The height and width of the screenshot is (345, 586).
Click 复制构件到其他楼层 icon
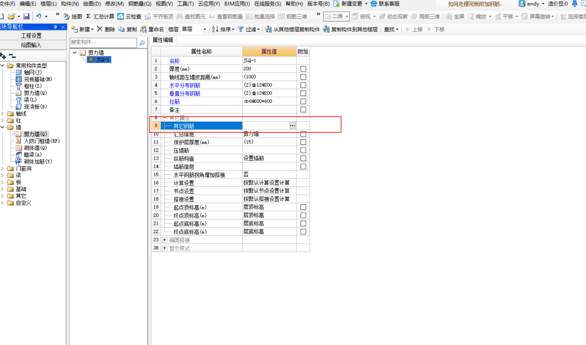tap(326, 29)
